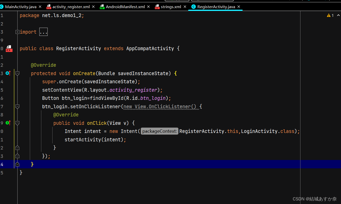Close the MainActivity.java tab

[40, 7]
